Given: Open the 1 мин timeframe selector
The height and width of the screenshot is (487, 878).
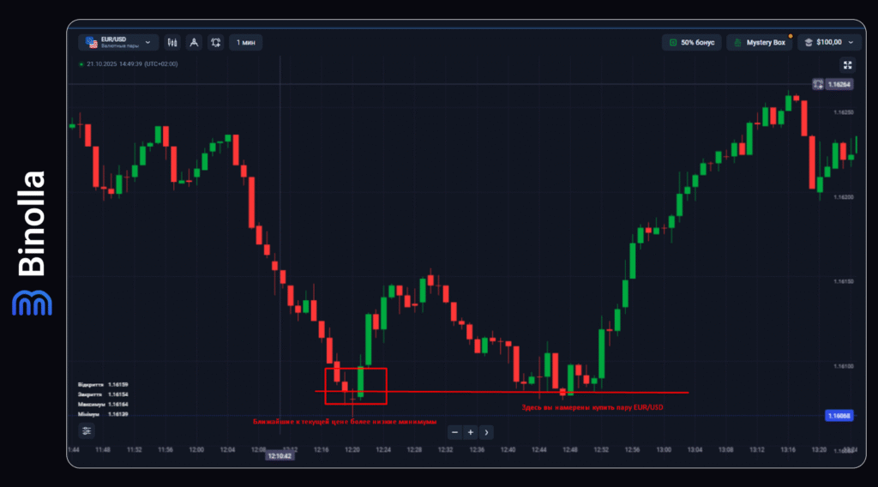Looking at the screenshot, I should [x=245, y=42].
